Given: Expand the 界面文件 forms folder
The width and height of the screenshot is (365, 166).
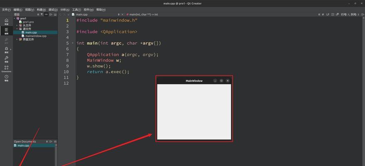Looking at the screenshot, I should tap(17, 39).
